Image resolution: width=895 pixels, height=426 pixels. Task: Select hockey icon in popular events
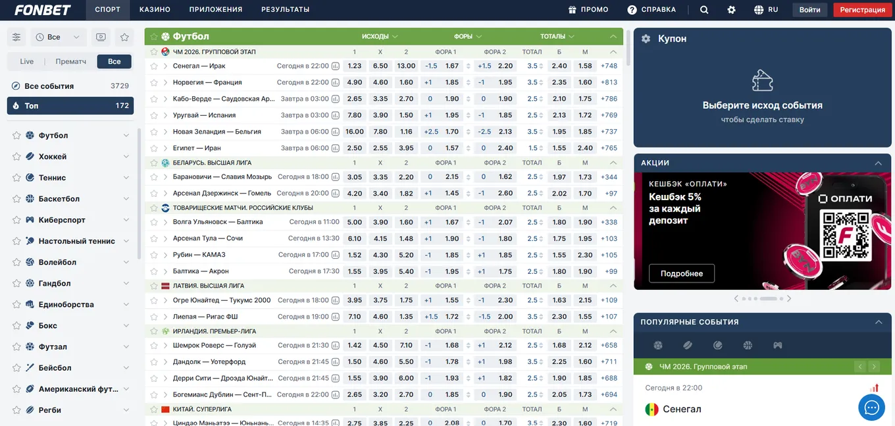[688, 345]
